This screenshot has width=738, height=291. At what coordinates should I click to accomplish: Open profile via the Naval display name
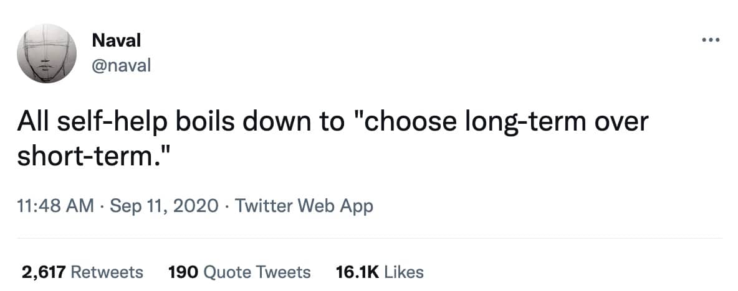(116, 40)
